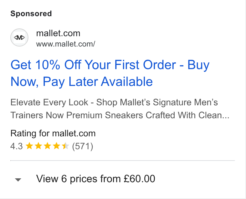Image resolution: width=246 pixels, height=199 pixels.
Task: Click the third gold rating star
Action: (x=47, y=146)
